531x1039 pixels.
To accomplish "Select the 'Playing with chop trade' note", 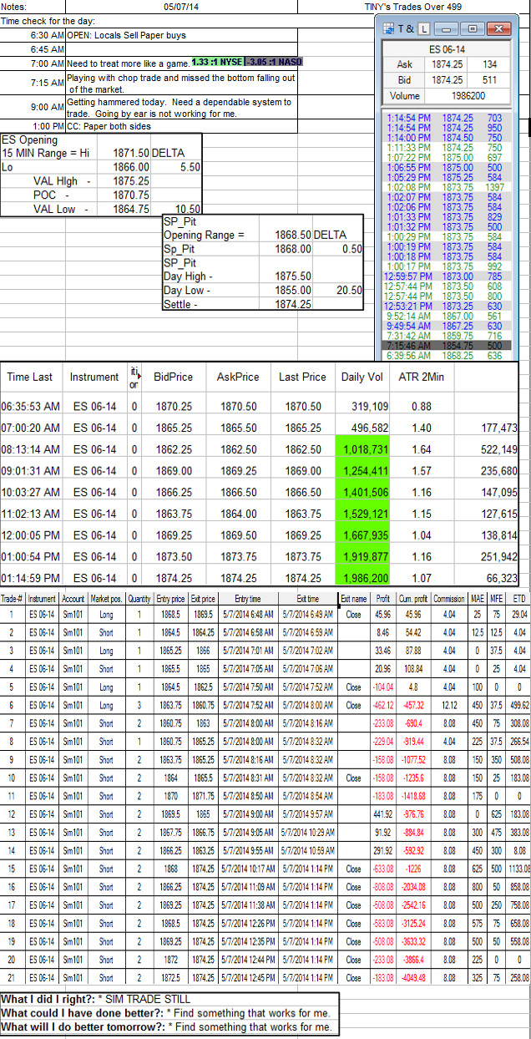I will (181, 84).
